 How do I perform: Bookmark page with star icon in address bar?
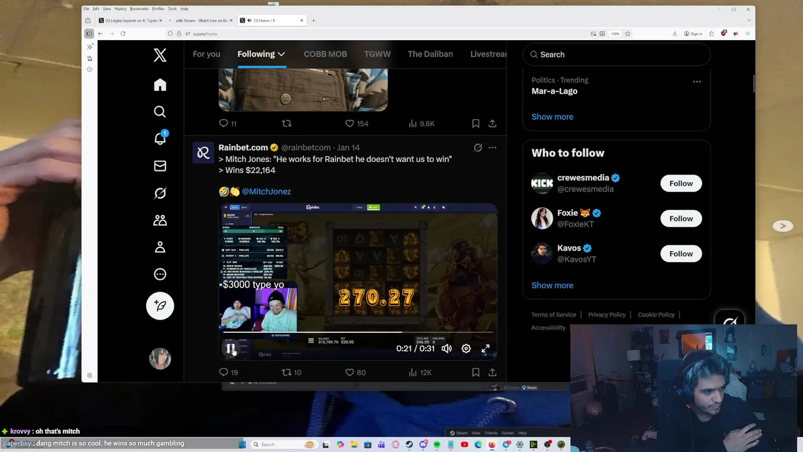point(627,33)
